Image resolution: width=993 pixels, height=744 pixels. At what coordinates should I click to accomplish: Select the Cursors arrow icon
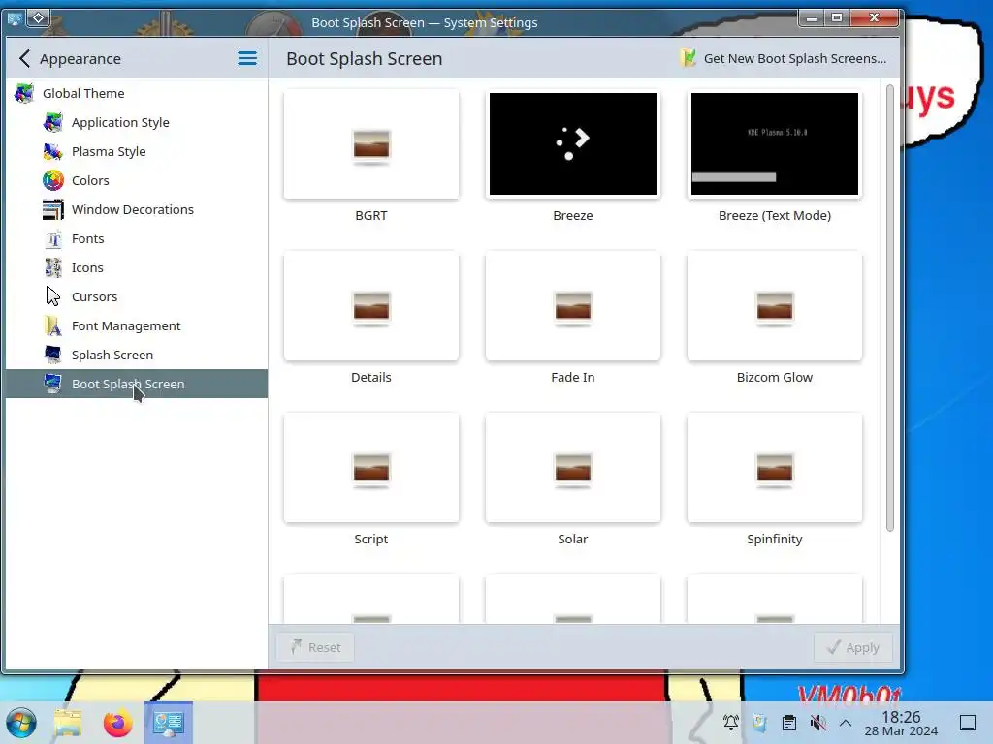point(53,296)
